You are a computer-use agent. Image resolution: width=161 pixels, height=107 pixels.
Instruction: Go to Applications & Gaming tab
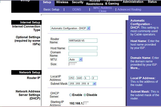pyautogui.click(x=112, y=3)
